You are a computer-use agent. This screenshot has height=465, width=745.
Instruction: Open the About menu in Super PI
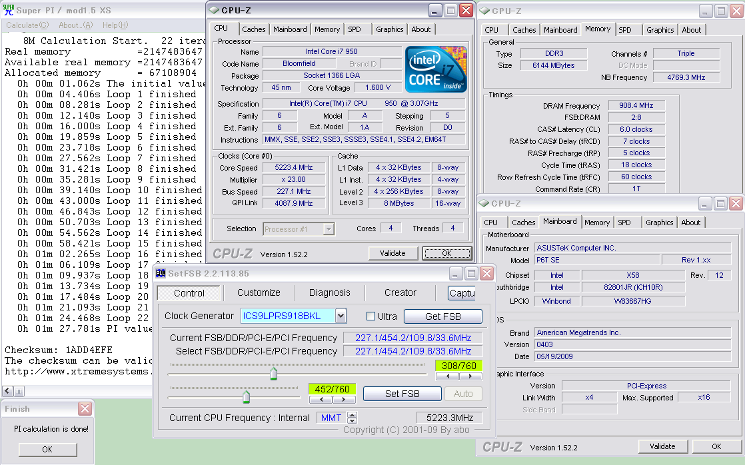(x=75, y=25)
